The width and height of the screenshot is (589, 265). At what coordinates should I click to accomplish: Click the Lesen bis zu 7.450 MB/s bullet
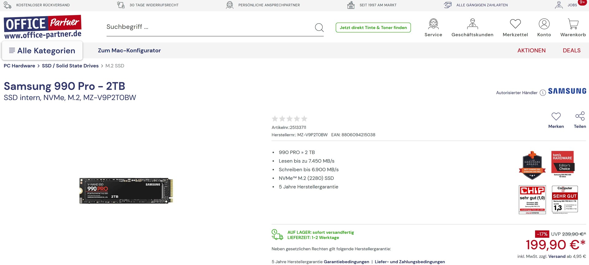pos(306,161)
